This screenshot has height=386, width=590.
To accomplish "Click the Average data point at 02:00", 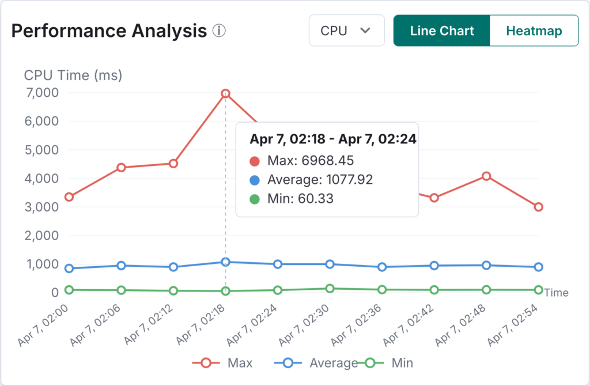I will coord(69,268).
